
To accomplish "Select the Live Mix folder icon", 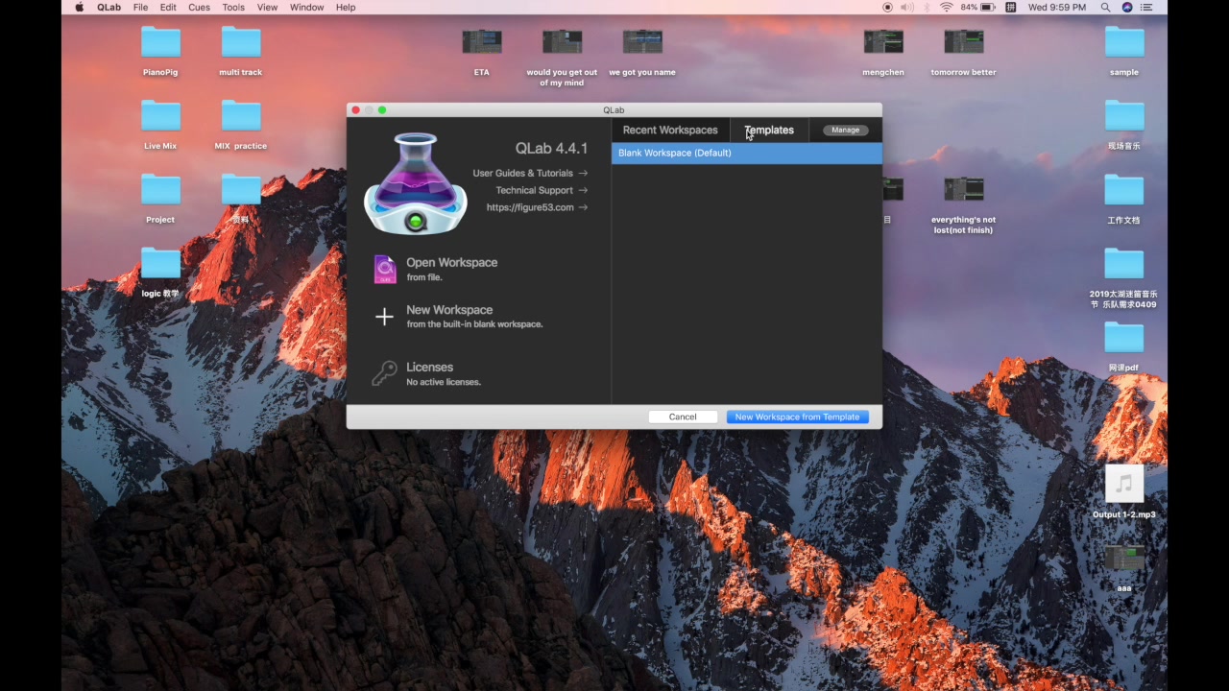I will point(160,116).
